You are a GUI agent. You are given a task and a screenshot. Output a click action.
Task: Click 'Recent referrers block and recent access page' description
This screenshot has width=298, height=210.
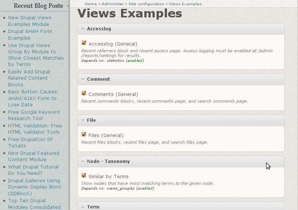tap(177, 53)
